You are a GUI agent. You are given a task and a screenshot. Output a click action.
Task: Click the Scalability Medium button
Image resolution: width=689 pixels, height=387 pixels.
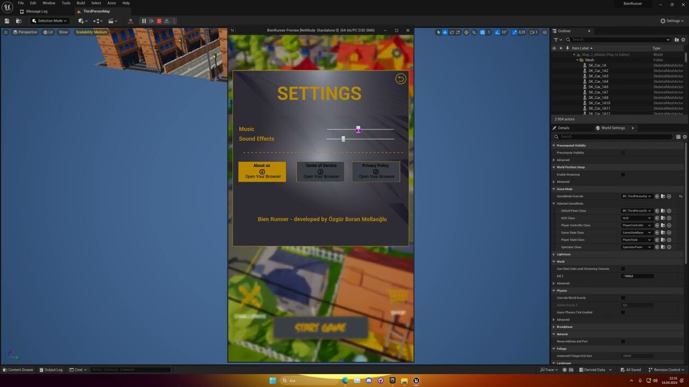pyautogui.click(x=92, y=32)
